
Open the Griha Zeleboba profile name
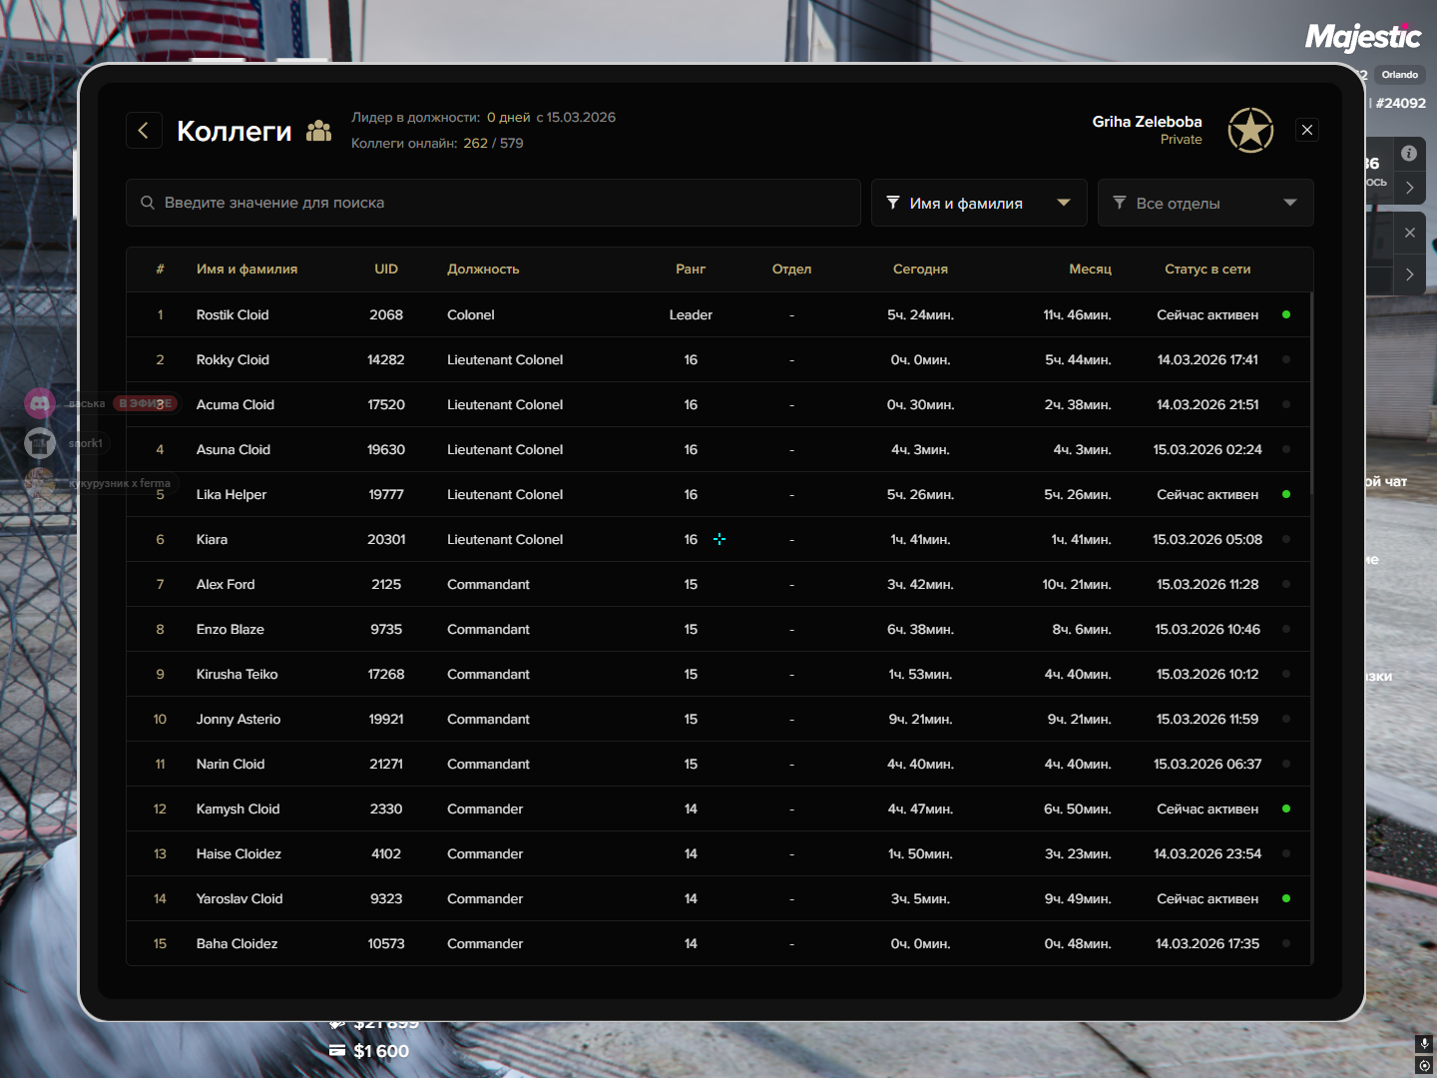point(1147,122)
